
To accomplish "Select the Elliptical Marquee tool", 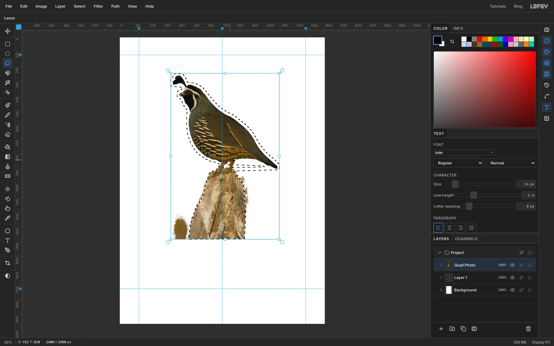I will click(x=8, y=54).
